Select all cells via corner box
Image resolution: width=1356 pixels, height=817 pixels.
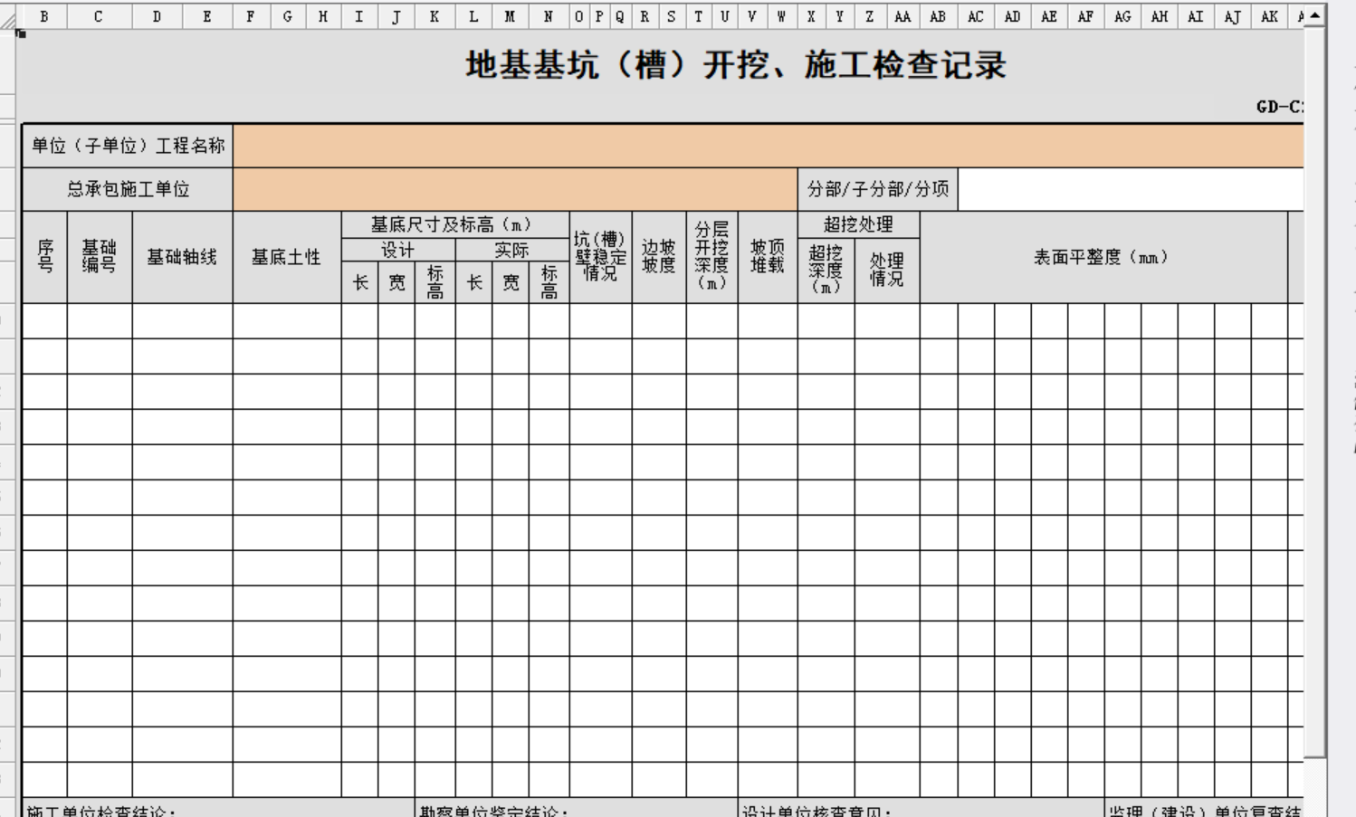[8, 16]
